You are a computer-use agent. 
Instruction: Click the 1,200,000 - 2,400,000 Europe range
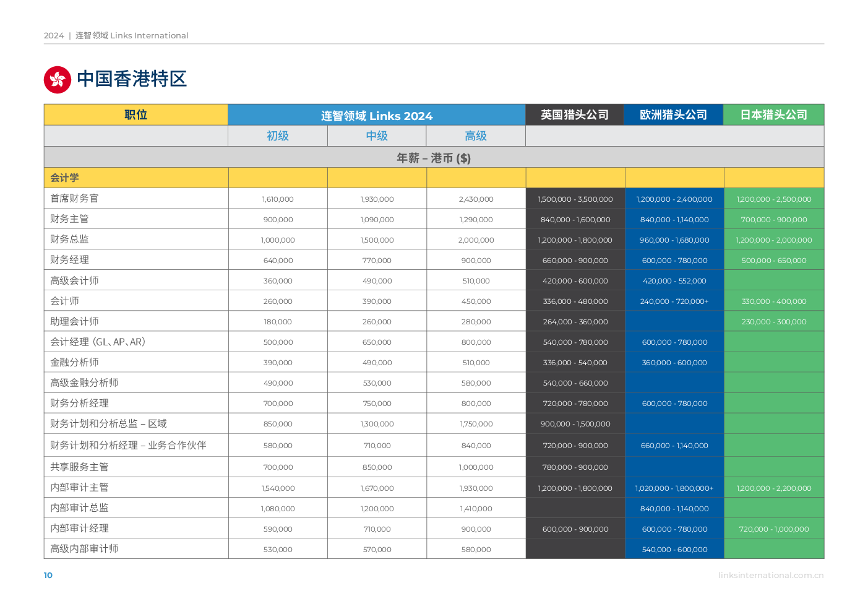point(674,199)
